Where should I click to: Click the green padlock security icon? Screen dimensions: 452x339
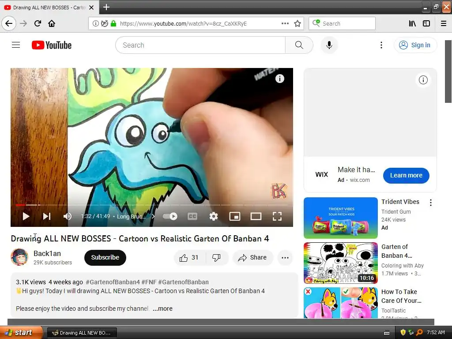point(113,23)
